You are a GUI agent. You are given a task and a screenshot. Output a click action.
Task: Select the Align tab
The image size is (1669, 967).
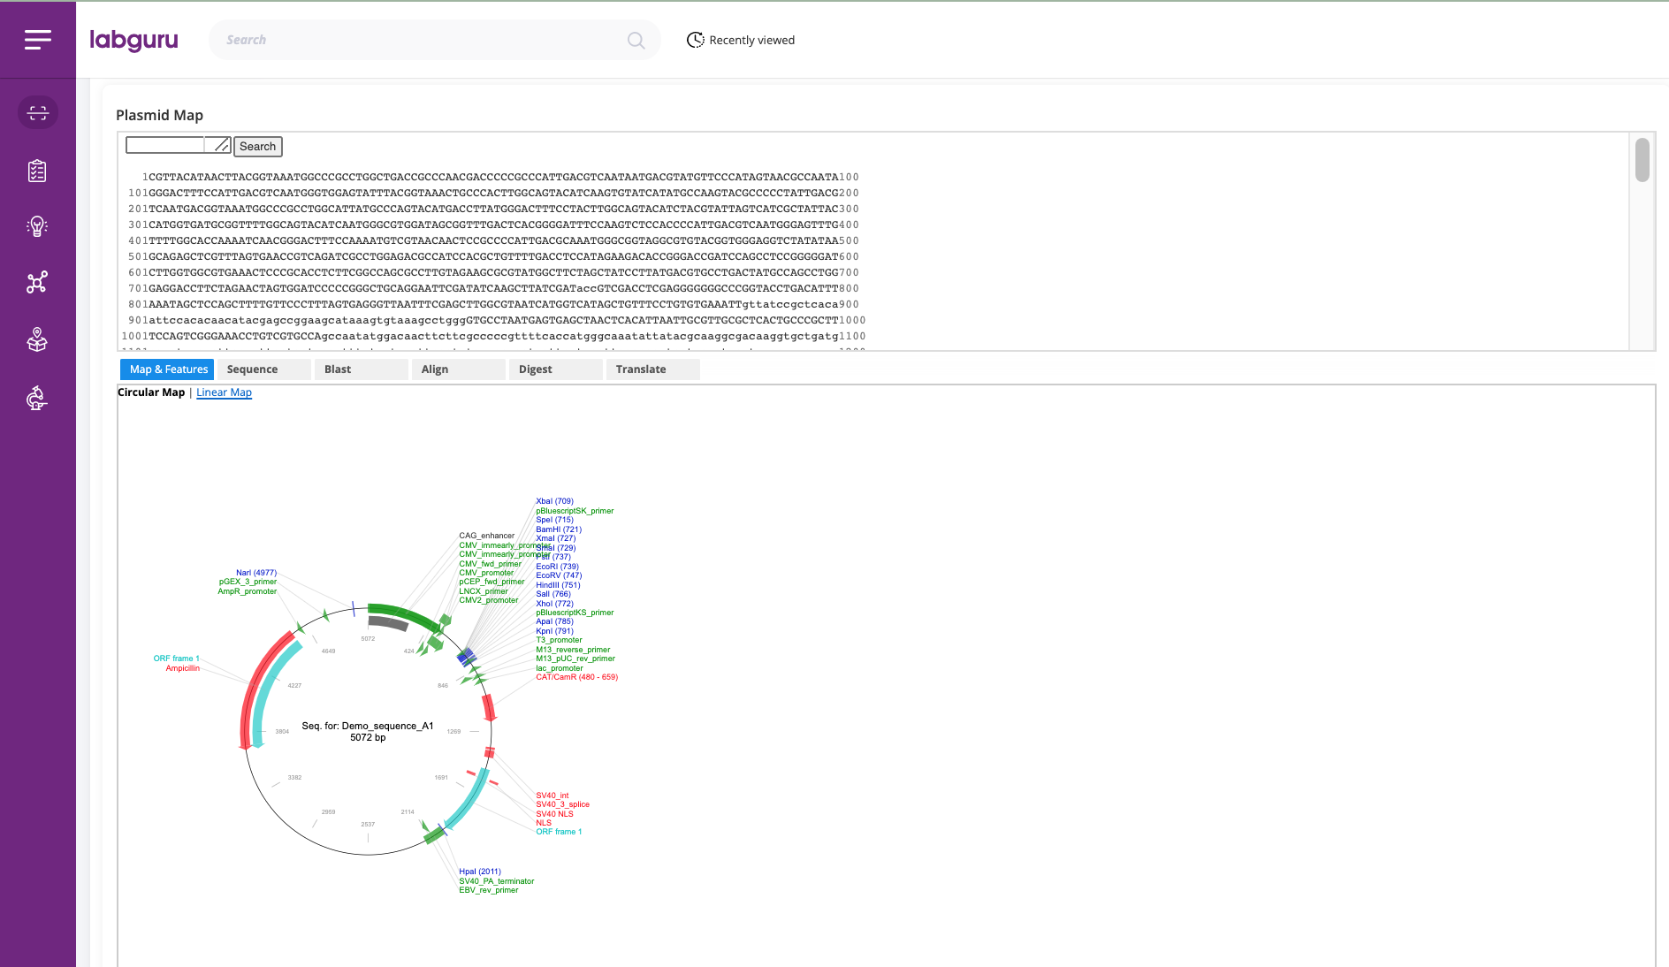pyautogui.click(x=435, y=369)
